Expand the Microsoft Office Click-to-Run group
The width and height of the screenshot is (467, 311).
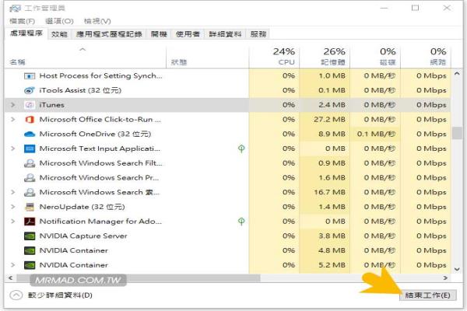[x=12, y=120]
